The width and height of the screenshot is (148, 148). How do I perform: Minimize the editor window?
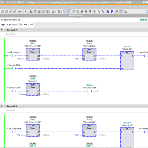pos(141,2)
